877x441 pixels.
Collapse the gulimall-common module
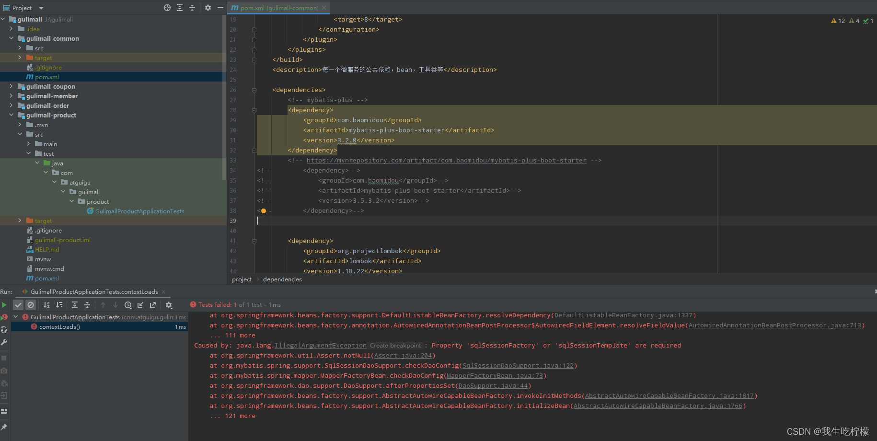tap(12, 38)
